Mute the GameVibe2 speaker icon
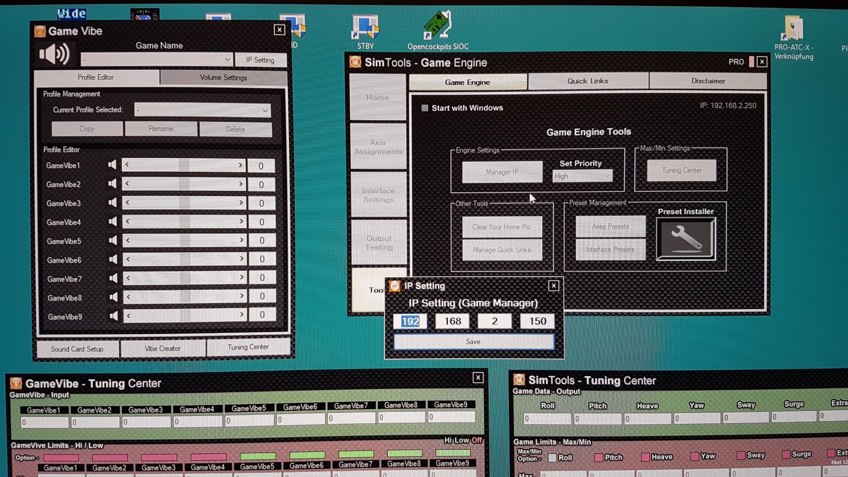 click(112, 184)
